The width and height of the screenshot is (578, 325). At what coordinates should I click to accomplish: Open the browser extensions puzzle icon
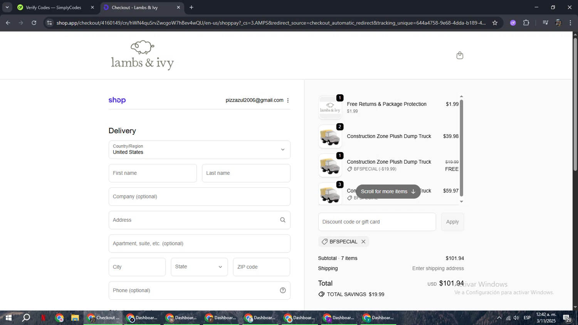pos(526,23)
